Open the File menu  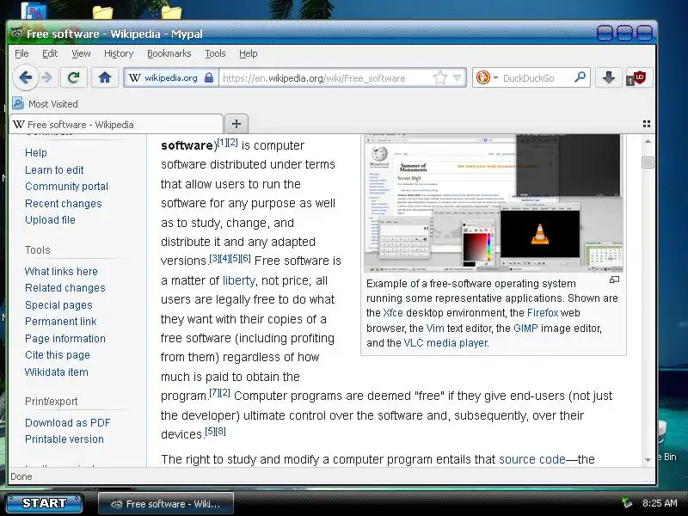tap(21, 53)
